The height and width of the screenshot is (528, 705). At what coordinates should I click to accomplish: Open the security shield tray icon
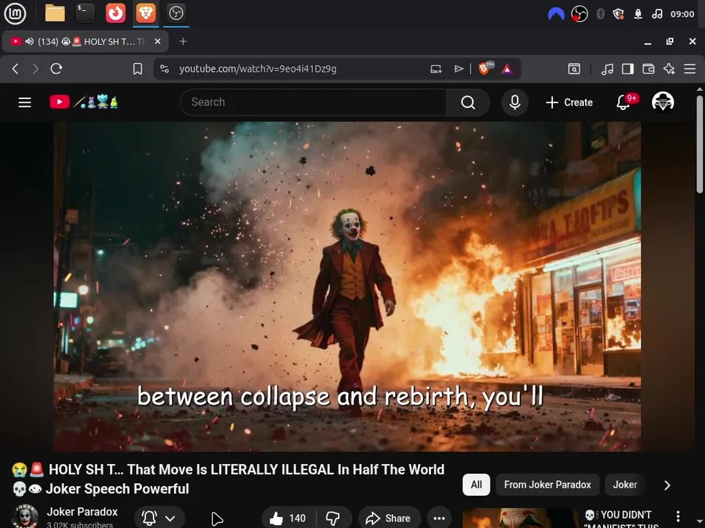[618, 15]
